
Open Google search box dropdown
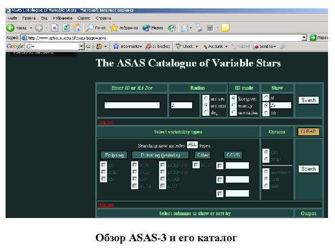[x=81, y=46]
